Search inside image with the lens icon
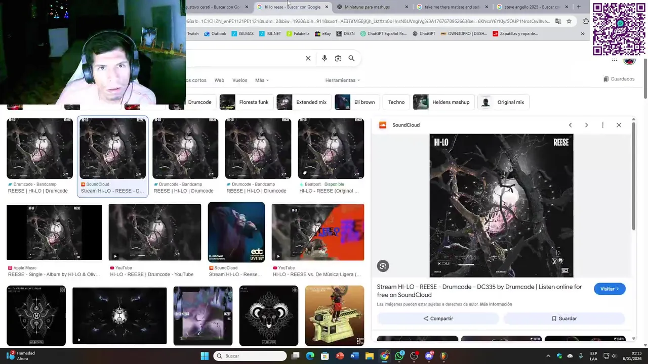This screenshot has height=364, width=648. (x=383, y=266)
